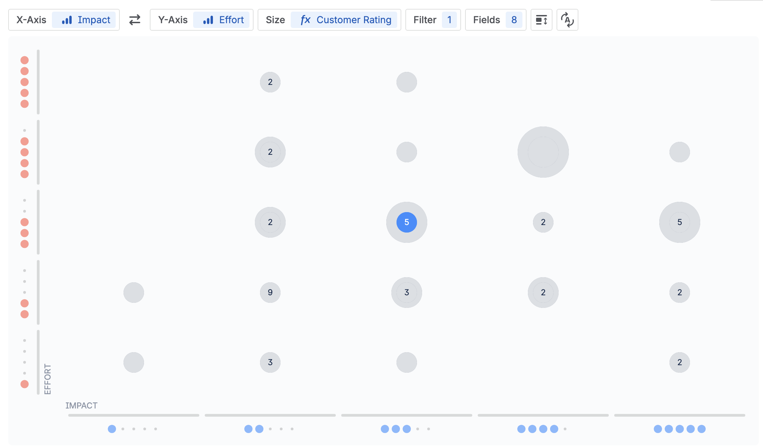Open the Fields list
Image resolution: width=763 pixels, height=446 pixels.
point(496,20)
